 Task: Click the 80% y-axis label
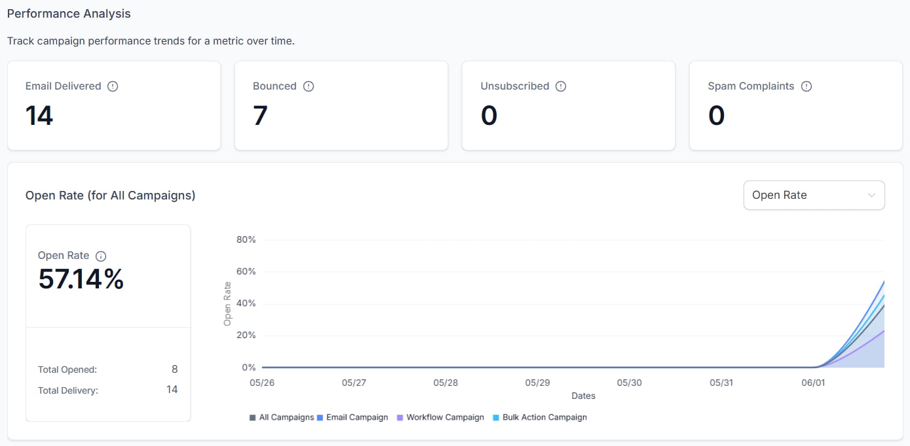point(246,240)
